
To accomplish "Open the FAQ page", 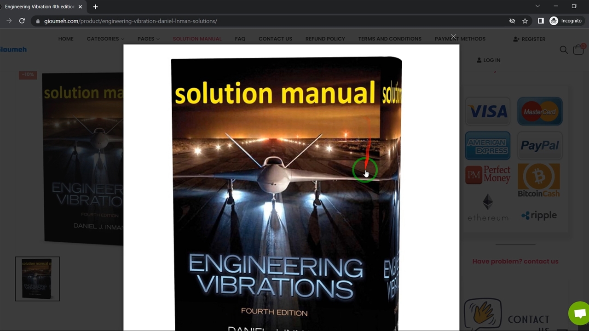I will coord(240,39).
